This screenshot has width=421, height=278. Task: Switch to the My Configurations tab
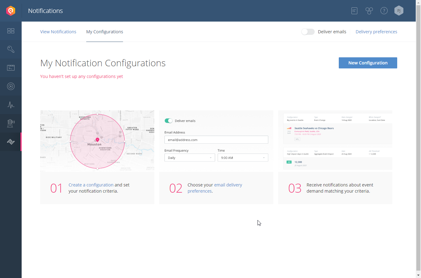104,32
